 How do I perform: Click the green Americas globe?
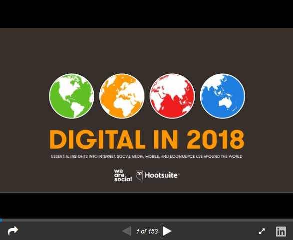(72, 96)
